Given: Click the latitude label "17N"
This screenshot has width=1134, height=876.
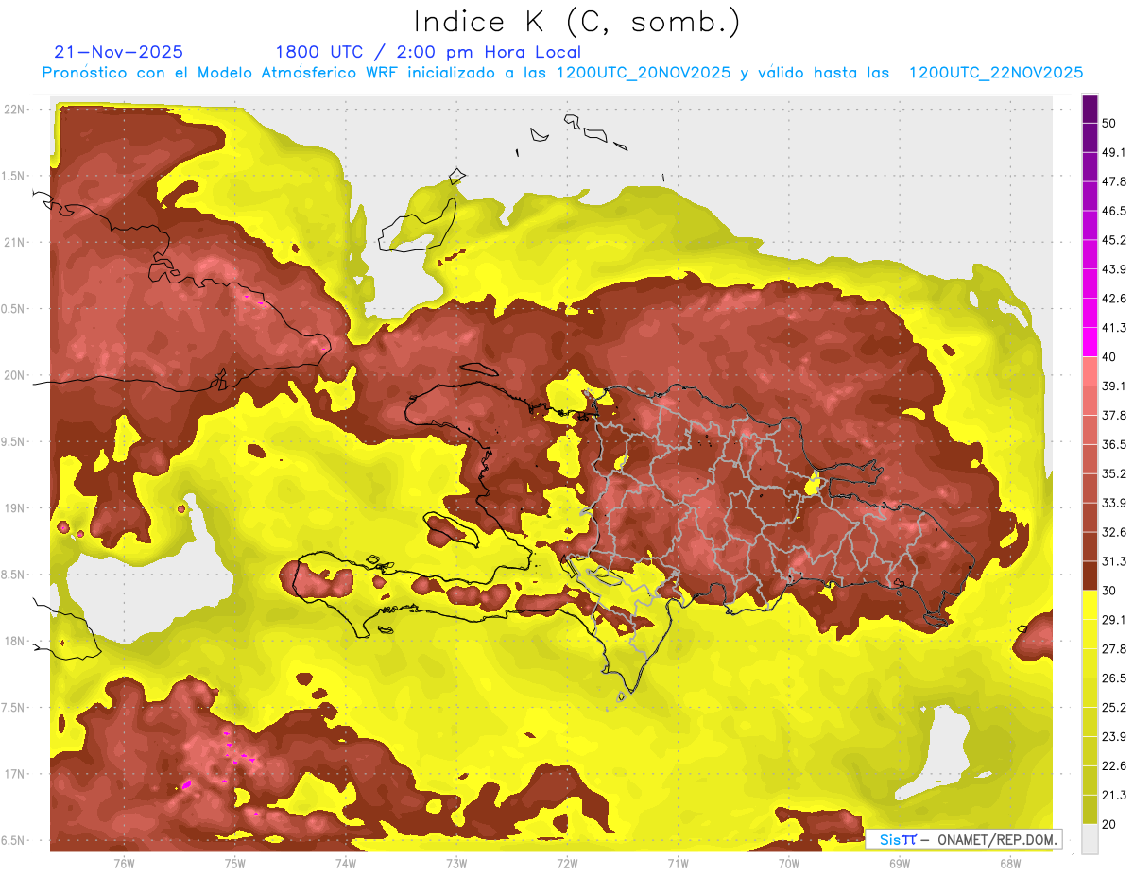Looking at the screenshot, I should click(14, 774).
